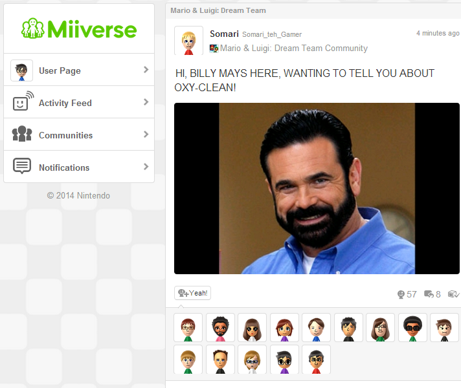Click the User Page Mii avatar icon
This screenshot has height=388, width=461.
click(21, 70)
